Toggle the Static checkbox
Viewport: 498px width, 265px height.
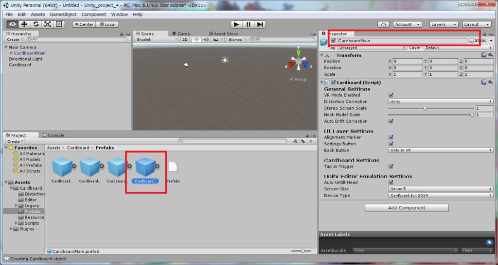(x=472, y=41)
